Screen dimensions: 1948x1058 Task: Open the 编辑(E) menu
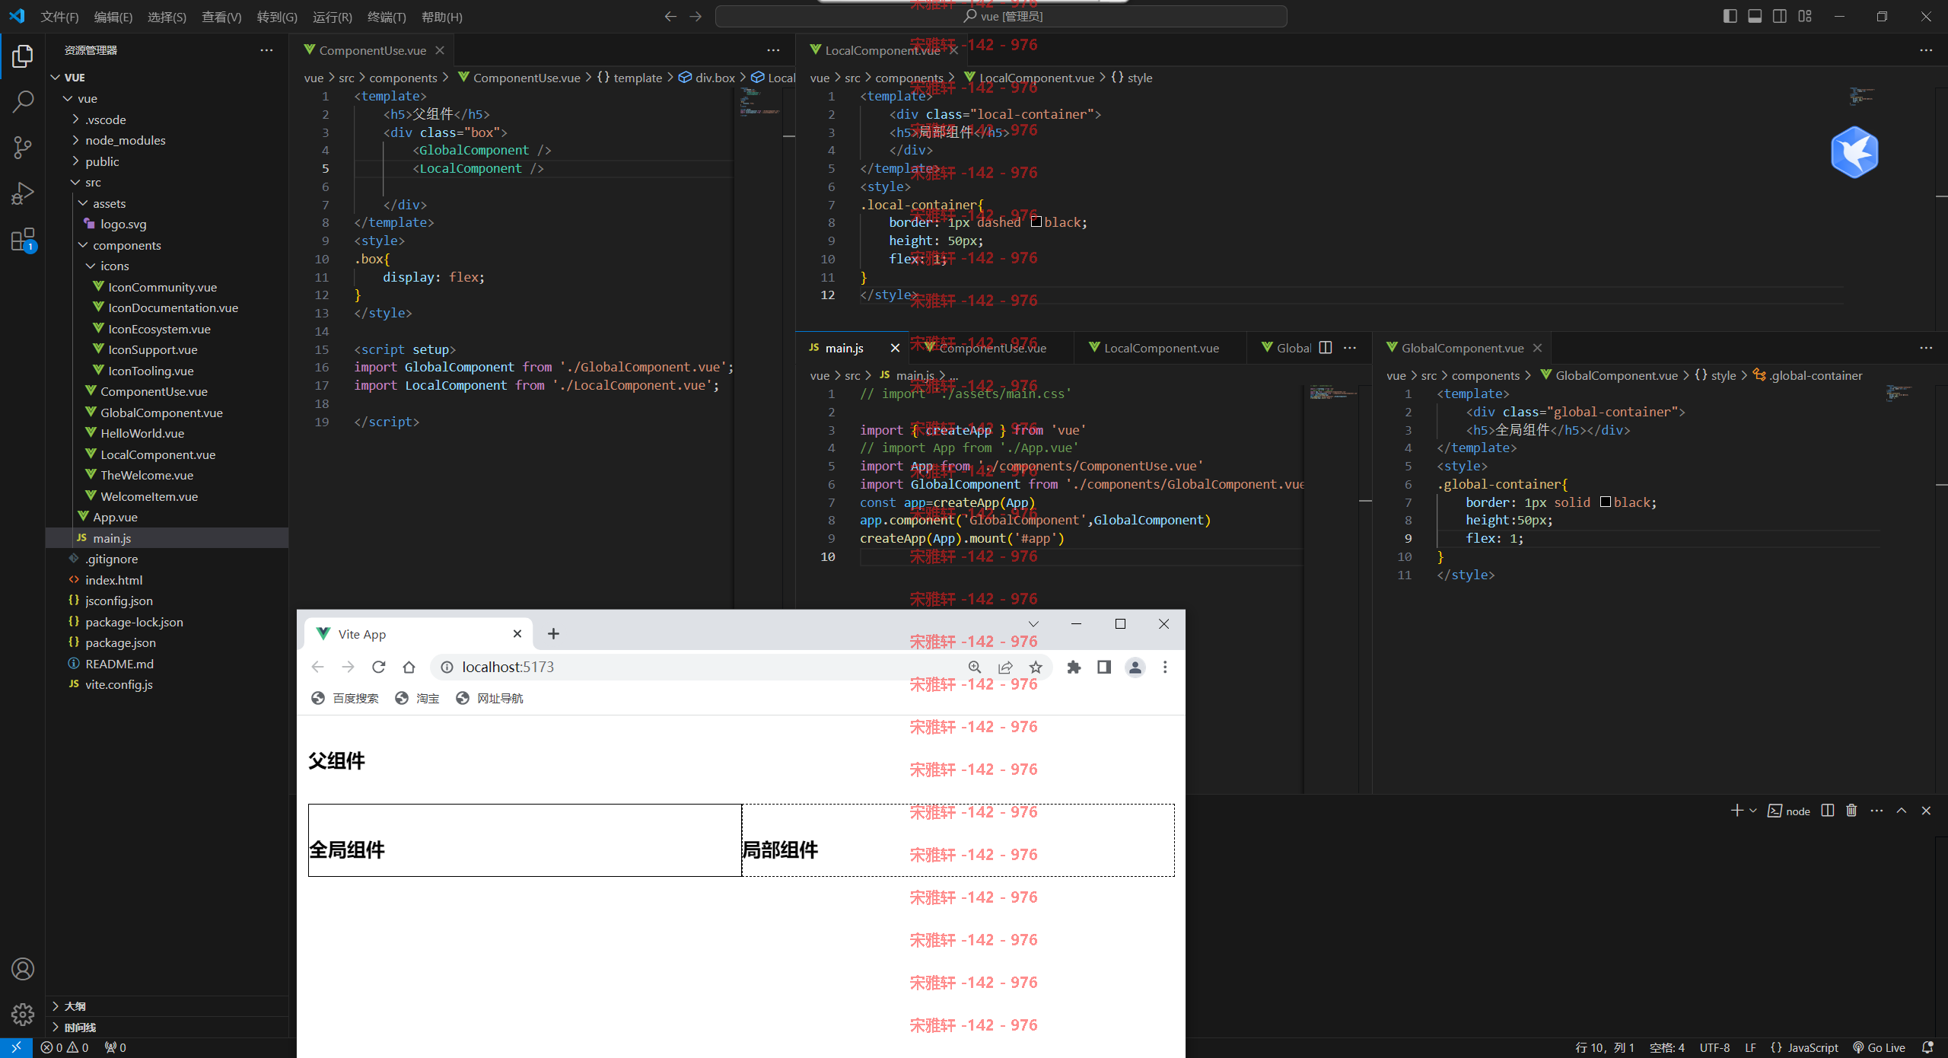[113, 17]
